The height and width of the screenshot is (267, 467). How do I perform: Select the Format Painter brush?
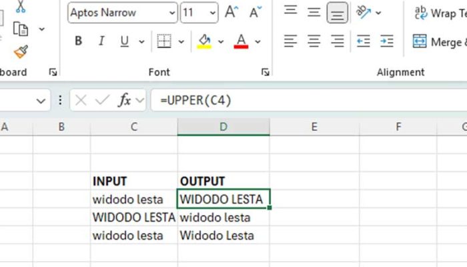[21, 52]
